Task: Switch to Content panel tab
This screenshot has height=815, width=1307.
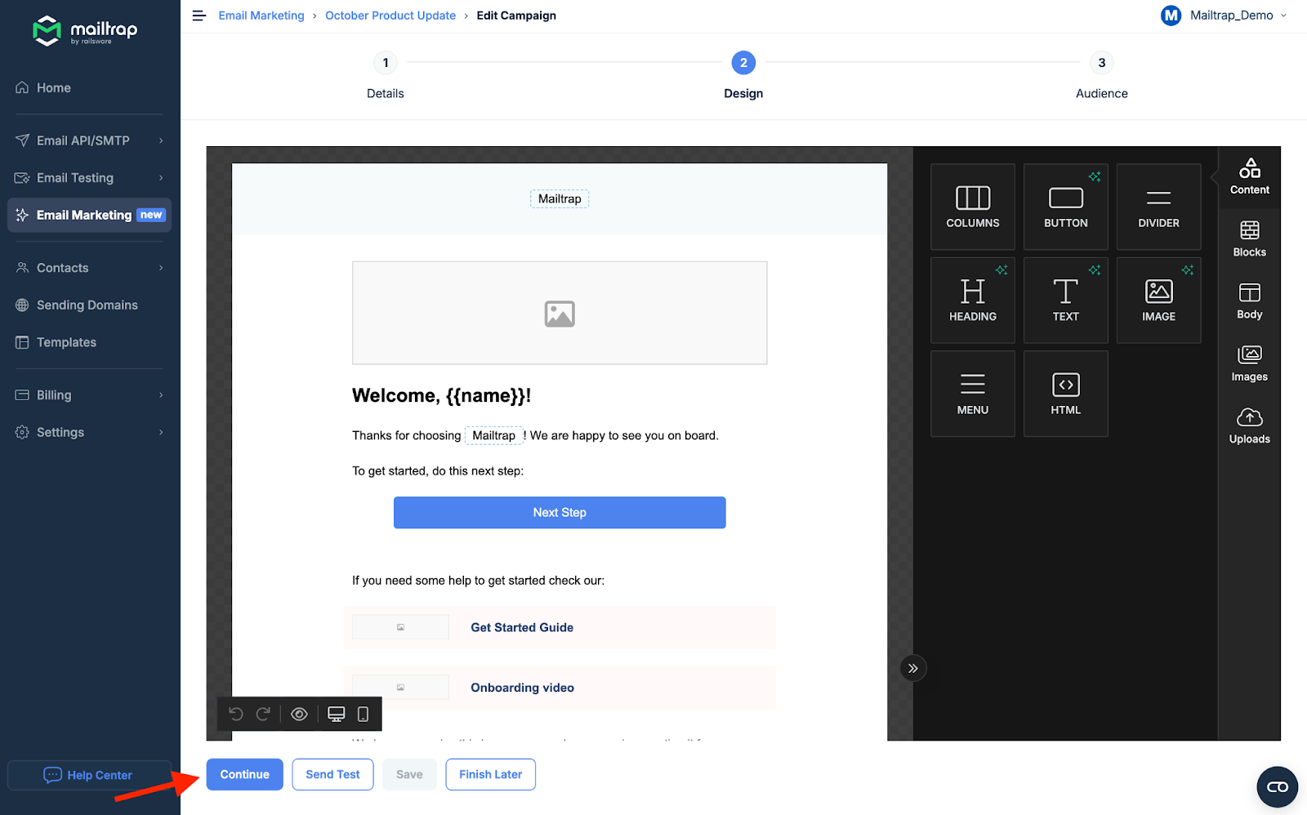Action: click(x=1250, y=177)
